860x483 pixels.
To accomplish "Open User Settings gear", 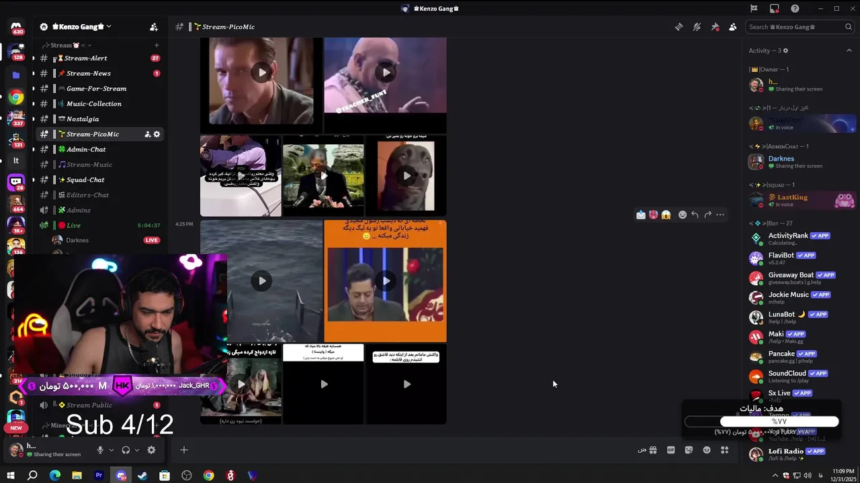I will click(151, 450).
